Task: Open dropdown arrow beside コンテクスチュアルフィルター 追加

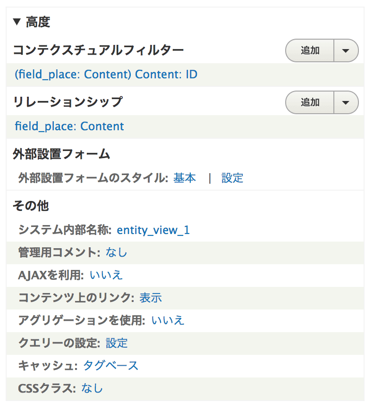Action: coord(346,50)
